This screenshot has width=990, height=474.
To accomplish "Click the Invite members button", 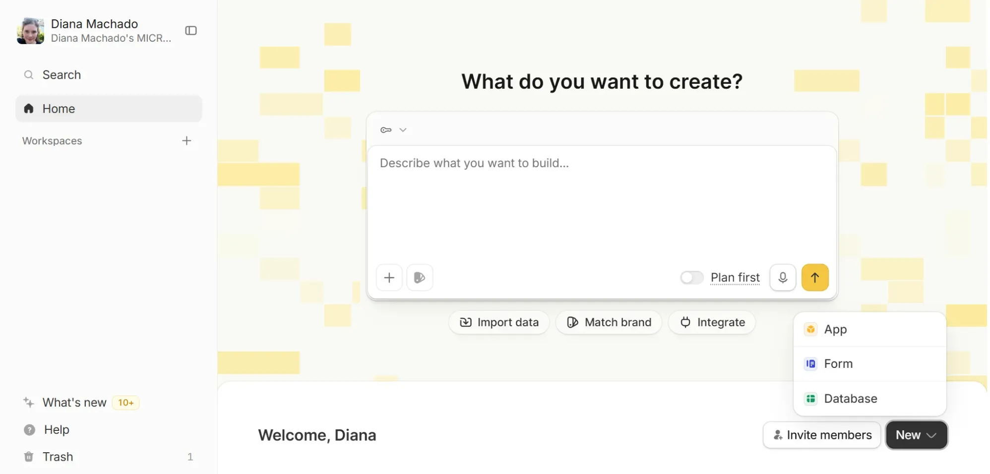I will pos(822,435).
